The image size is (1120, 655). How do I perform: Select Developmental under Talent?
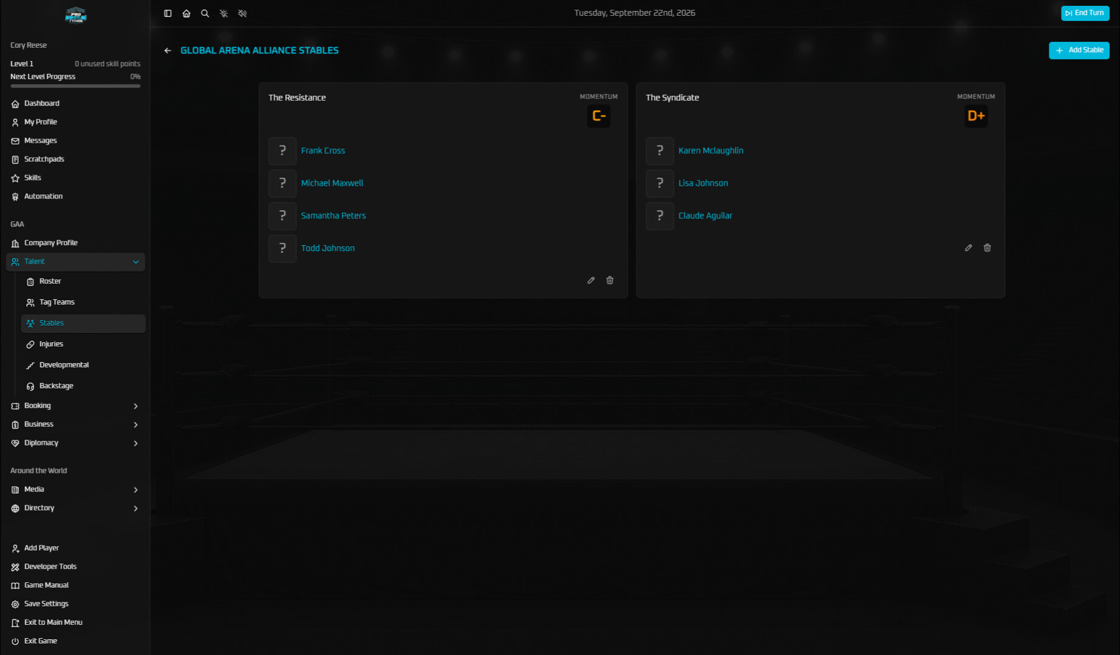tap(83, 365)
